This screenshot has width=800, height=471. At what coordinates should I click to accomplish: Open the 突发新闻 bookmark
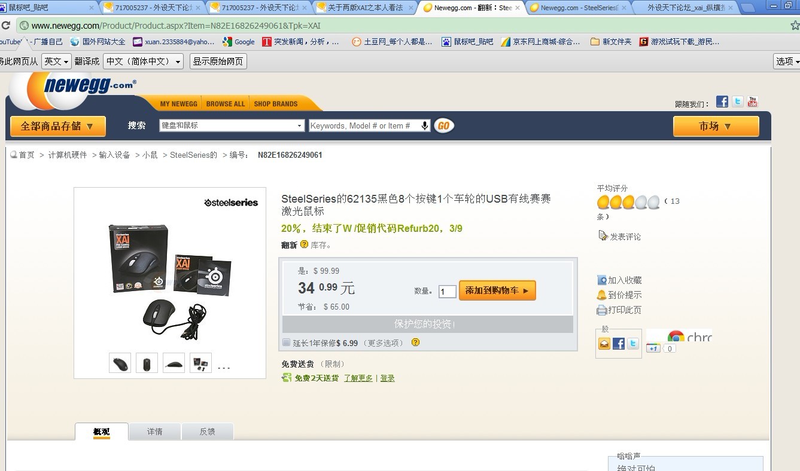pyautogui.click(x=301, y=42)
